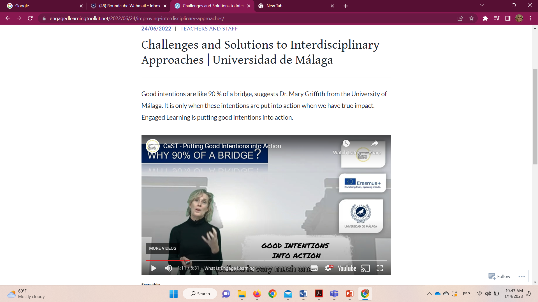The height and width of the screenshot is (302, 538).
Task: Open the Chrome profile avatar
Action: (x=519, y=18)
